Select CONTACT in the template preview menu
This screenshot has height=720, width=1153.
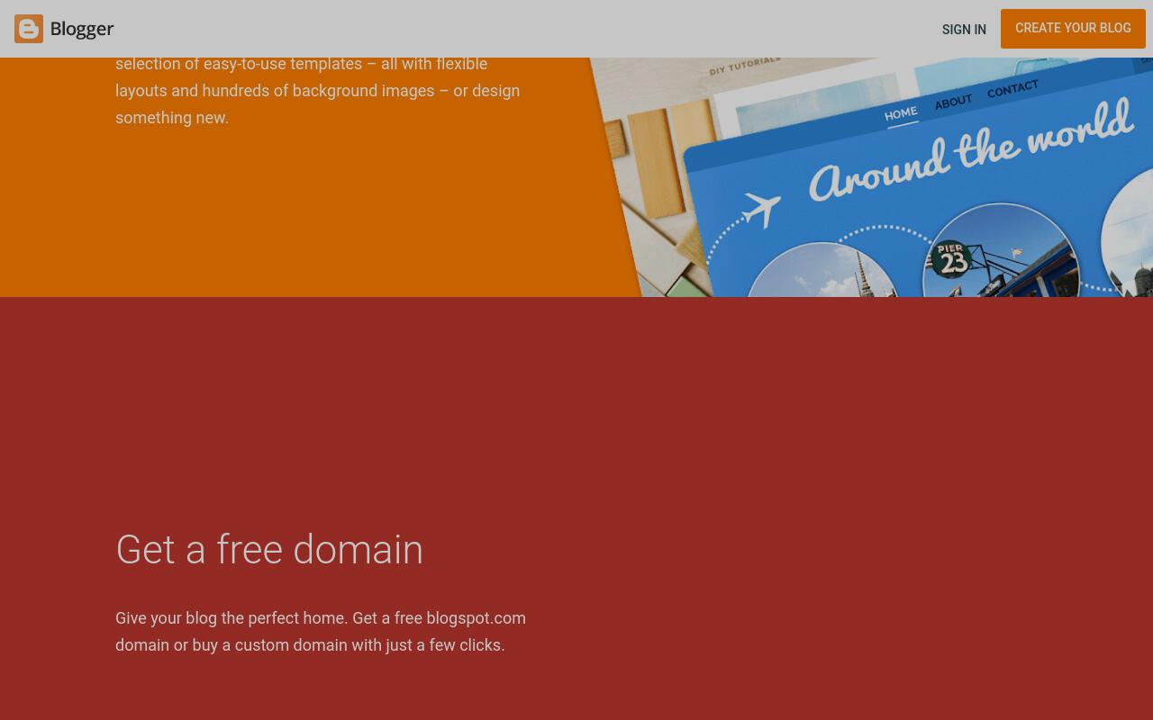point(1012,89)
